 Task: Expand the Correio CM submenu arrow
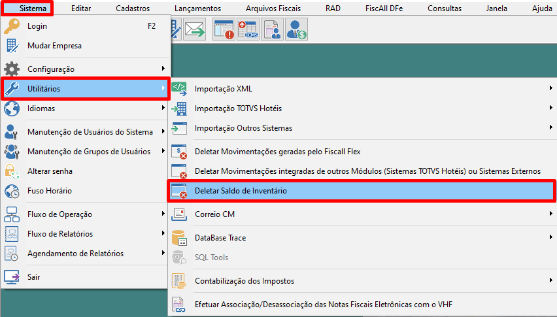point(550,214)
